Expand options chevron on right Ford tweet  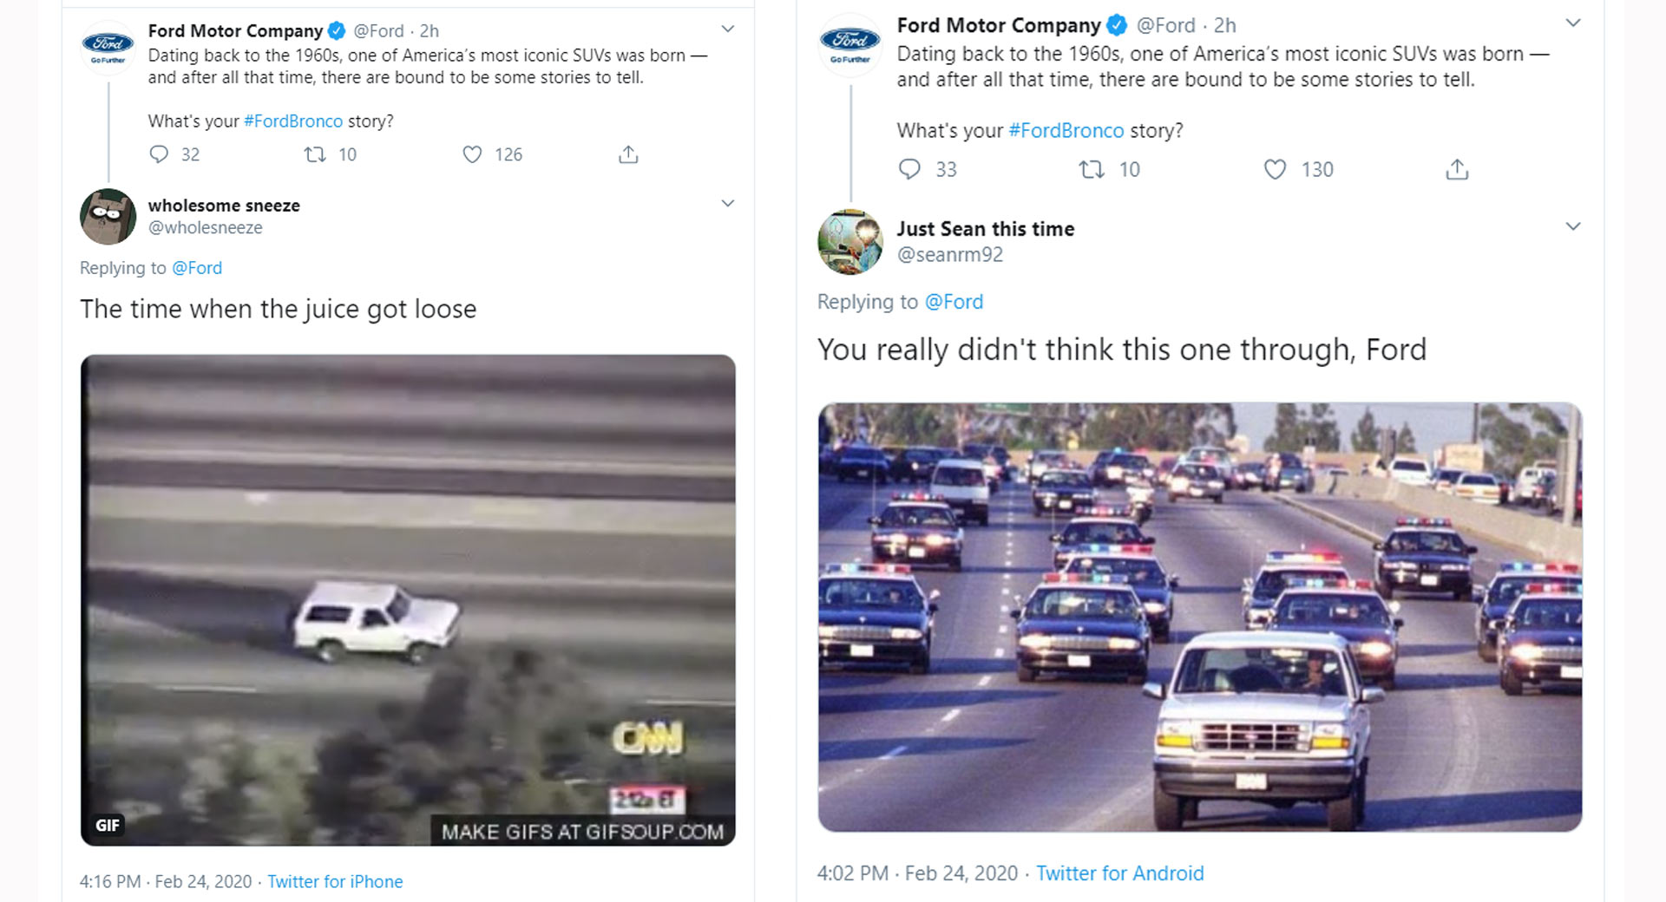1572,23
